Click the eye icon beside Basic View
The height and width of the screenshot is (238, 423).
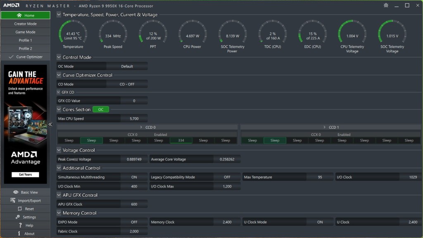[16, 192]
